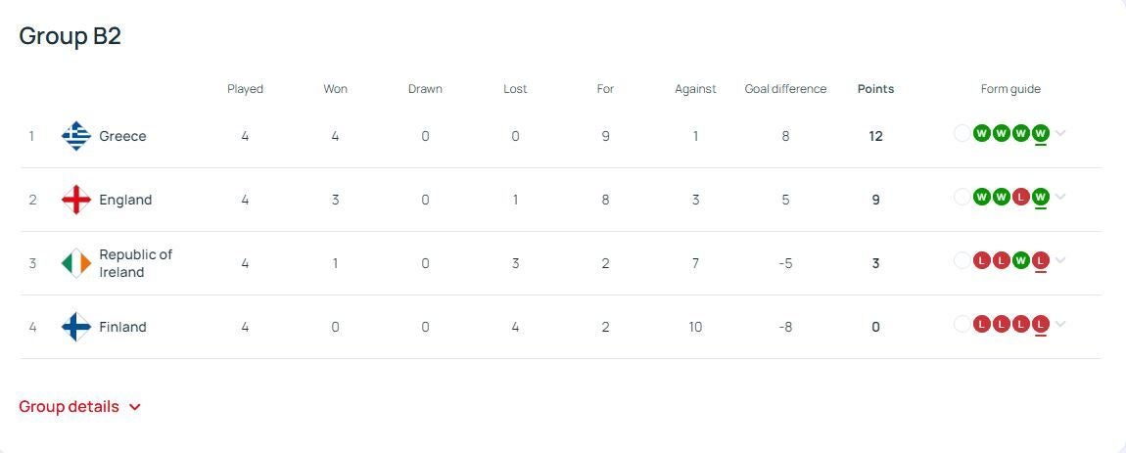
Task: Open the England team link
Action: click(125, 200)
